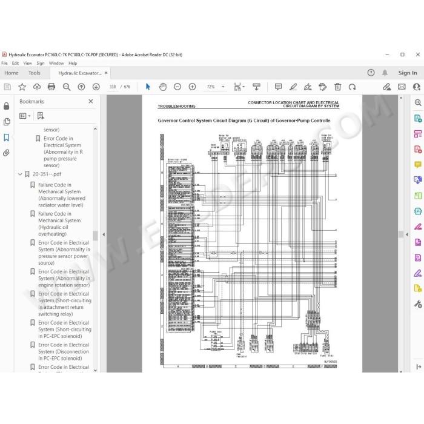Go to previous page arrow
Image resolution: width=424 pixels, height=424 pixels.
tap(81, 87)
